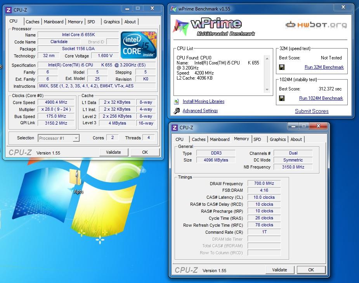The height and width of the screenshot is (283, 359).
Task: Open Mainboard tab in Memory CPU-Z window
Action: click(220, 139)
